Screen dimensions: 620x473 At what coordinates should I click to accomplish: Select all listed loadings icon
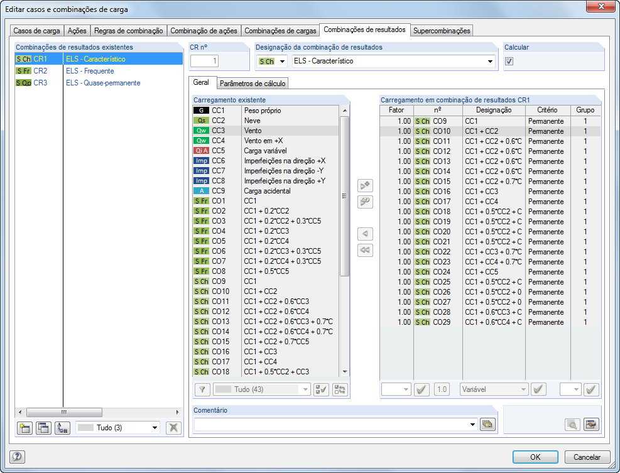click(x=321, y=389)
